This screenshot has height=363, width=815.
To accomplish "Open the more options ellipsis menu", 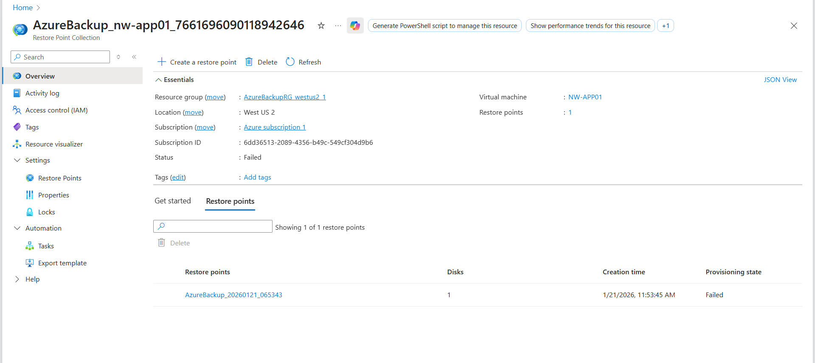I will point(338,25).
